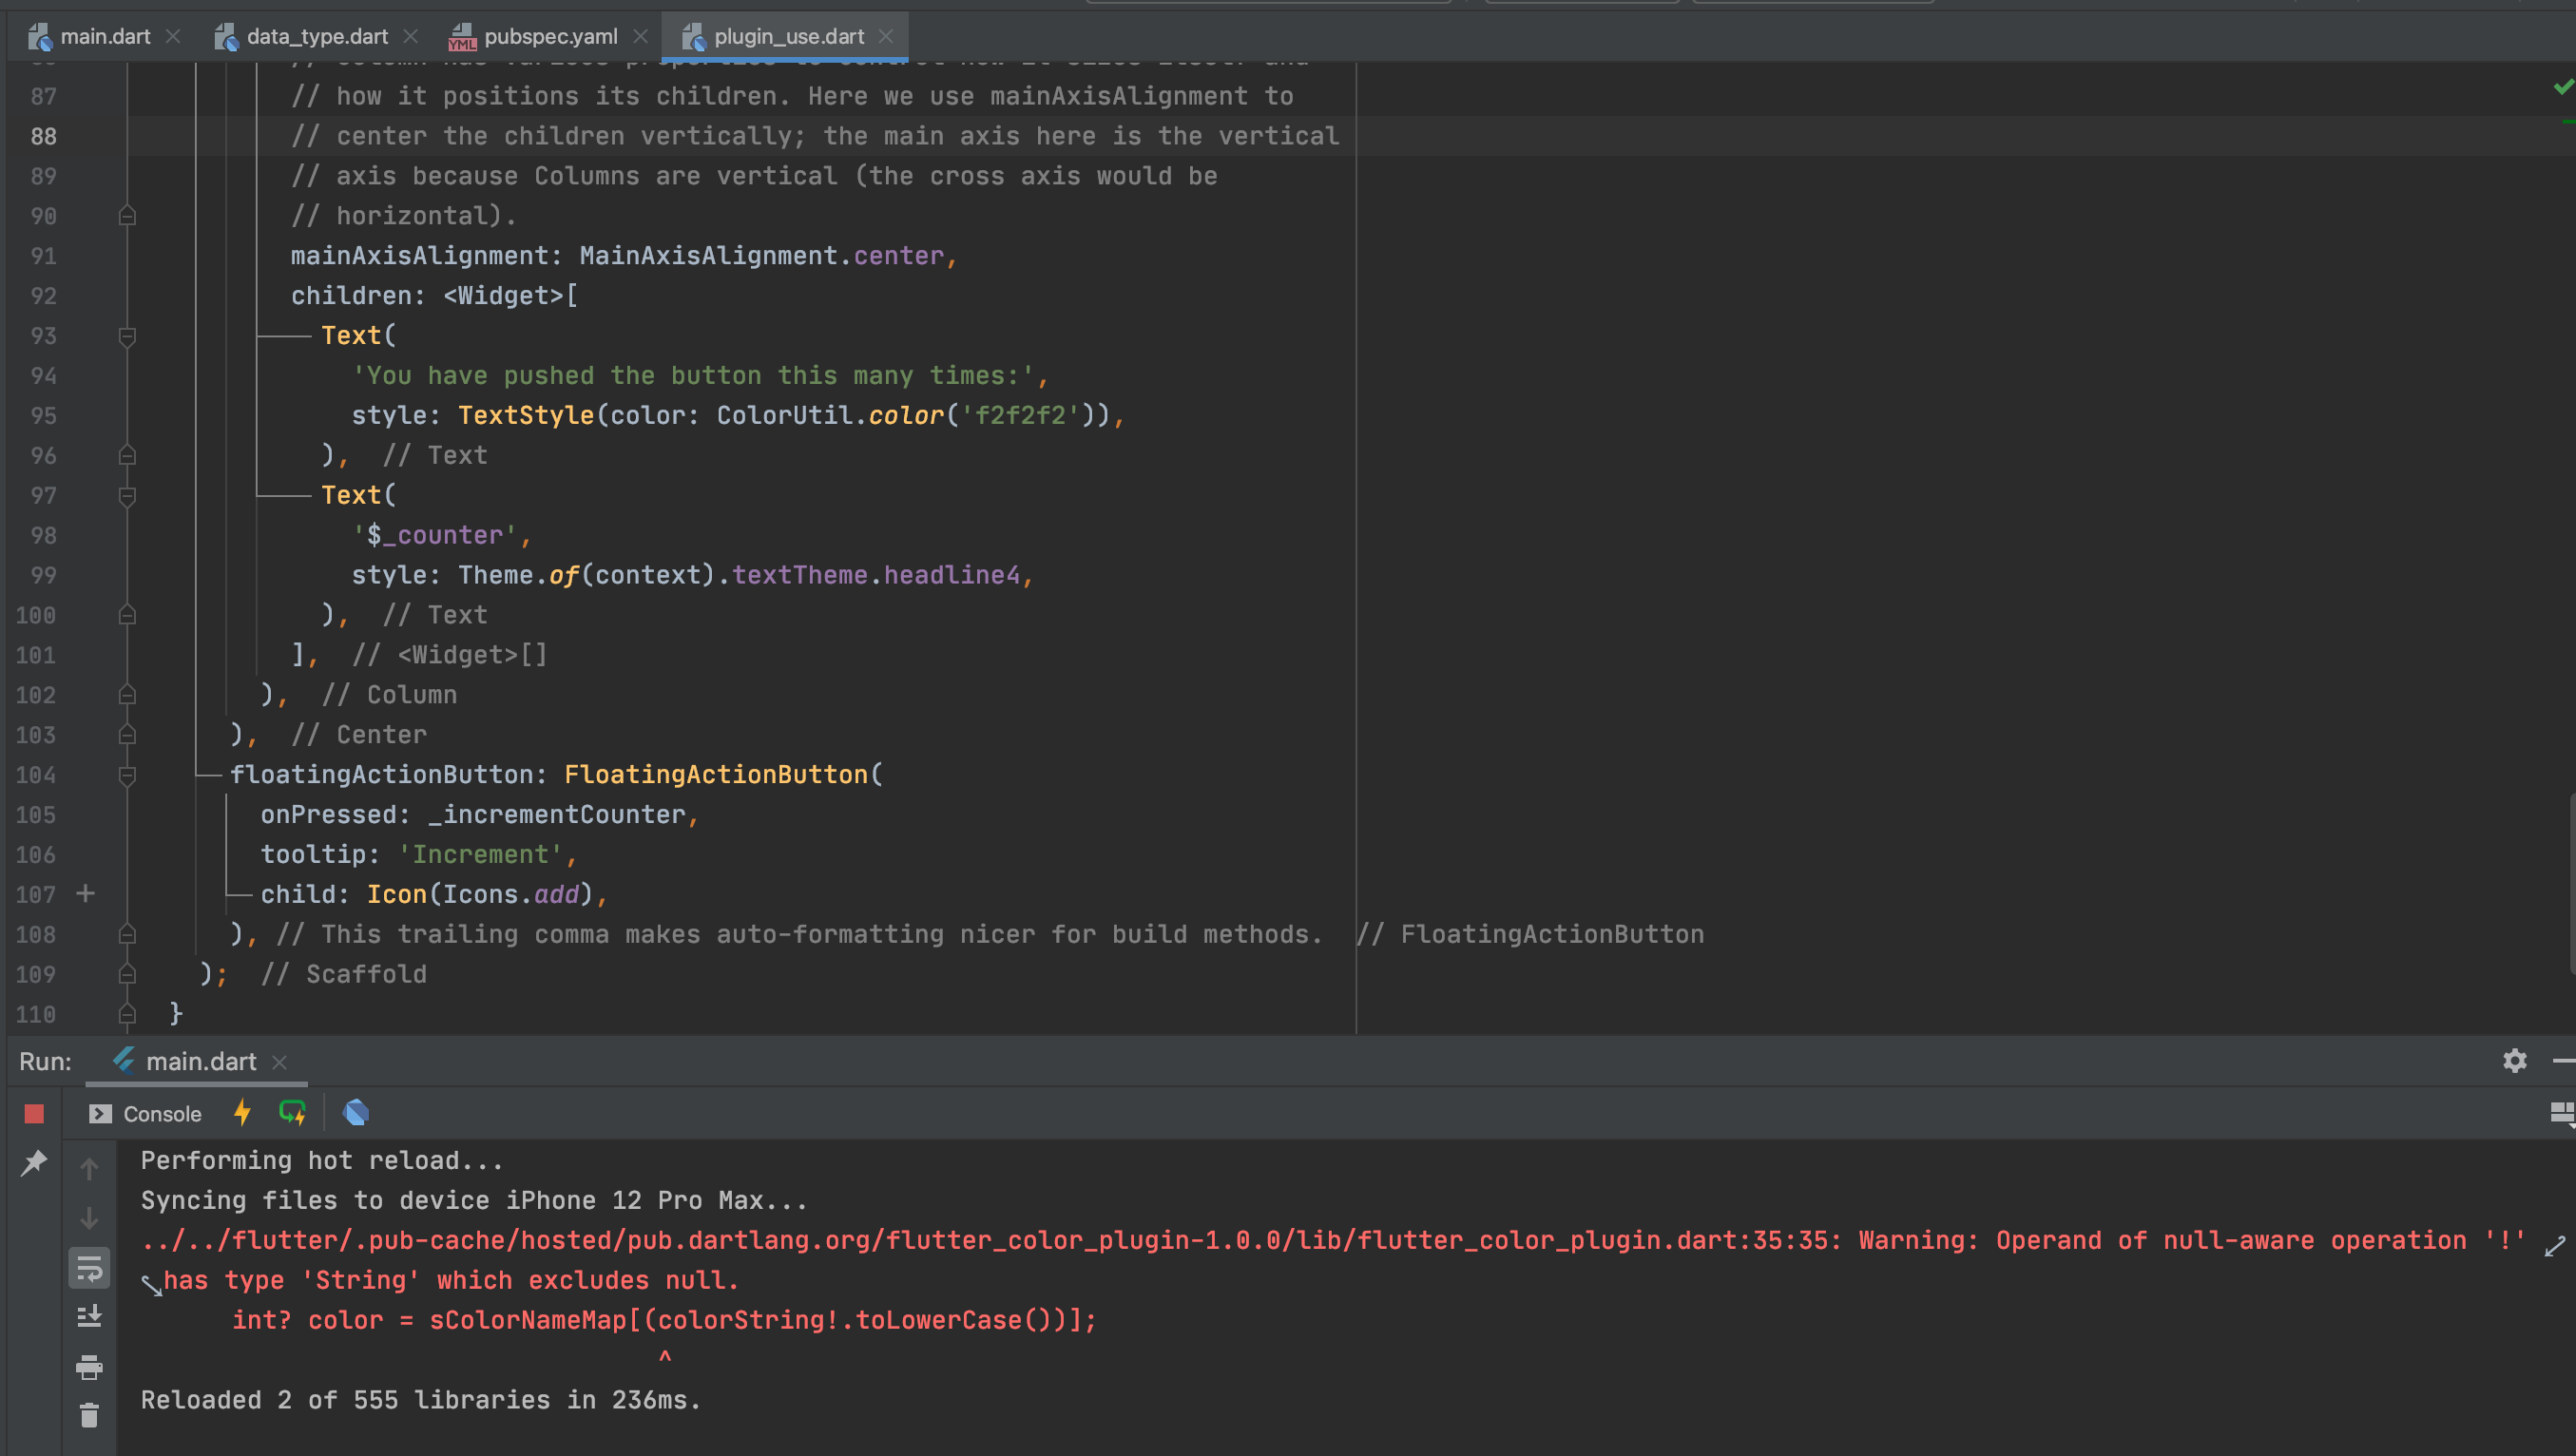Trigger Flutter Hot Restart green icon
This screenshot has width=2576, height=1456.
click(x=292, y=1112)
